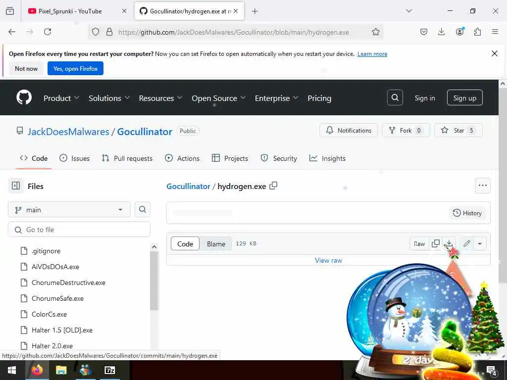The width and height of the screenshot is (507, 380).
Task: Click the Go to file field
Action: click(79, 230)
